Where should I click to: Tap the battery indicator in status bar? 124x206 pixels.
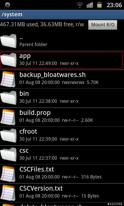(99, 5)
